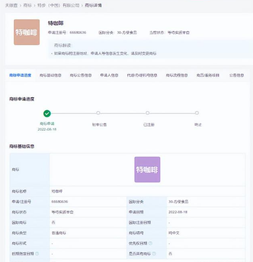The width and height of the screenshot is (253, 262).
Task: Switch to 申请人信息 tab
Action: tap(109, 75)
